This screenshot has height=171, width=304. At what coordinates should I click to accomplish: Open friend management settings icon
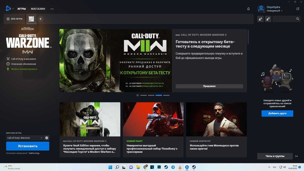[268, 19]
